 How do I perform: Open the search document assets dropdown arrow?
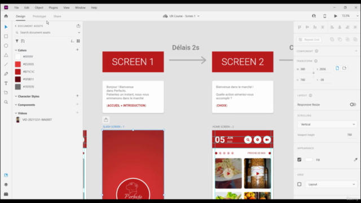79,33
